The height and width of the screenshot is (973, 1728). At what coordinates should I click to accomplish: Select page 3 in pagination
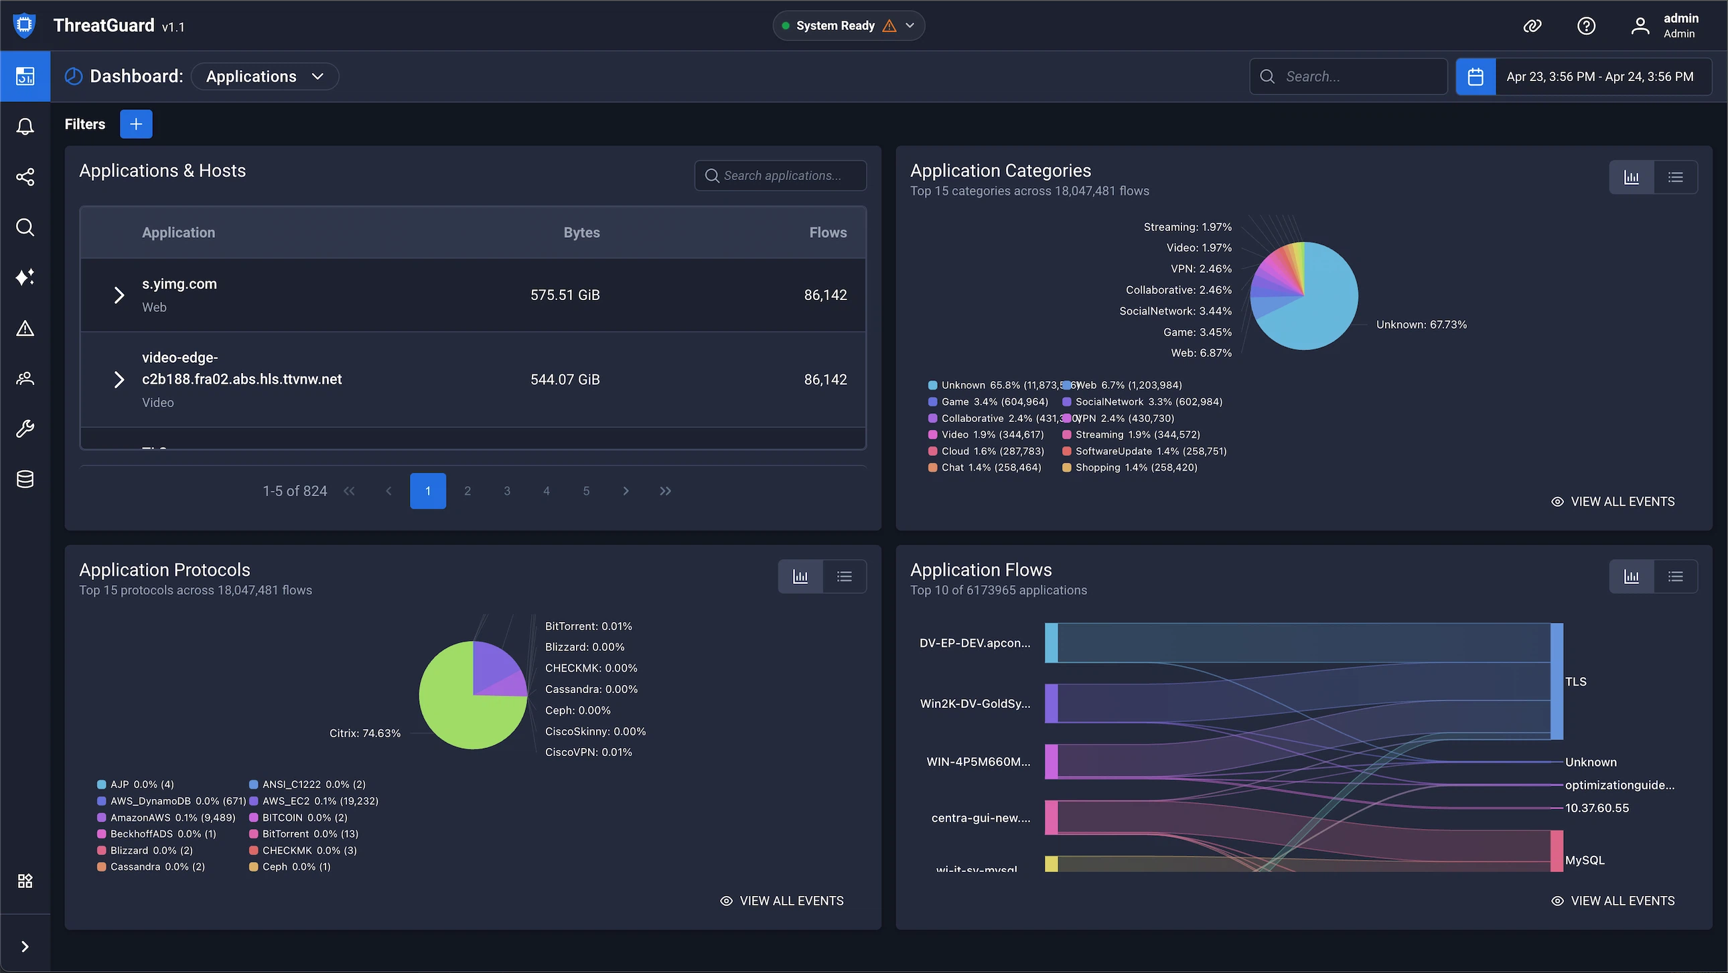(507, 491)
